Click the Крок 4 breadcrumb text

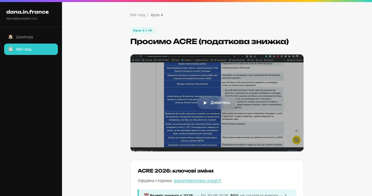click(x=157, y=15)
